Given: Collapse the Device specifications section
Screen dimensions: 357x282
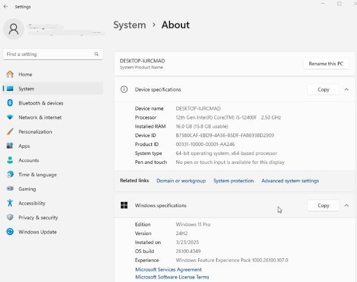Looking at the screenshot, I should pos(346,90).
